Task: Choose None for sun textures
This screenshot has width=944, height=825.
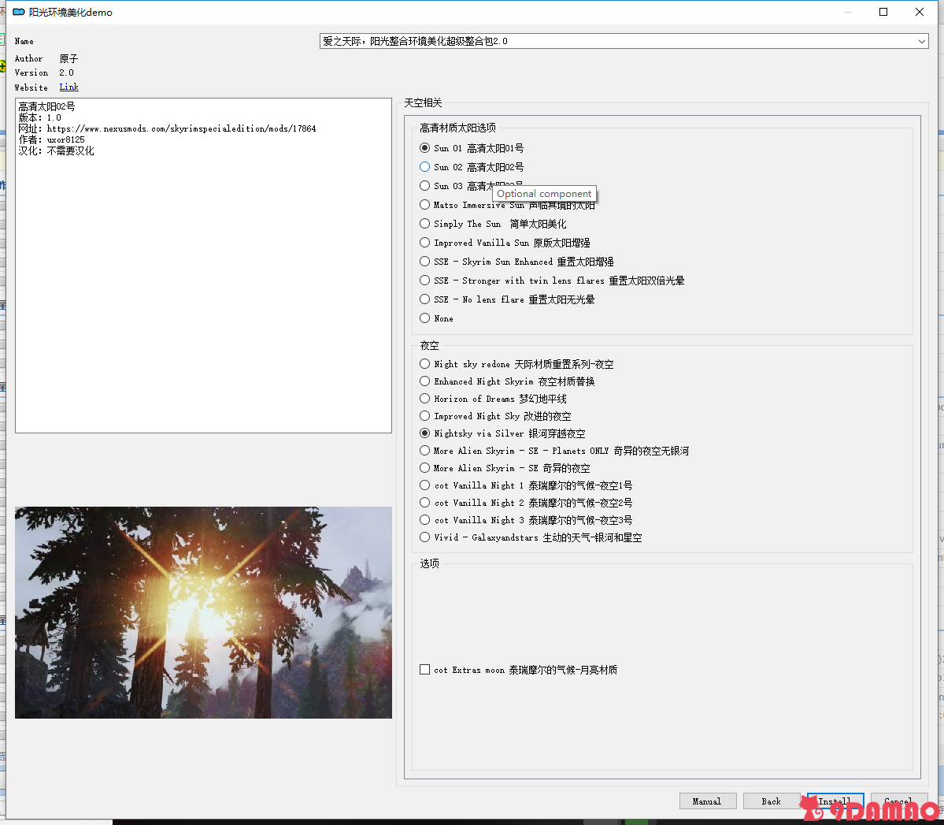Action: pos(425,318)
